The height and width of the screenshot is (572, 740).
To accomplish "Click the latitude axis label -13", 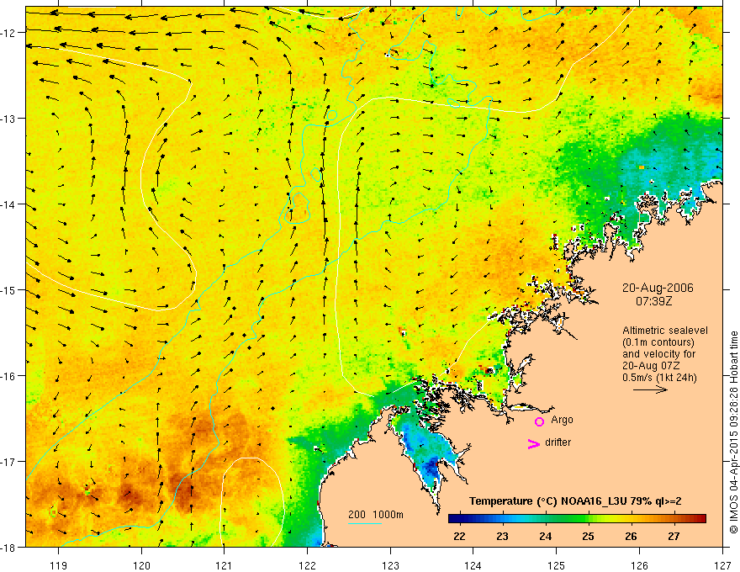I will click(x=9, y=119).
